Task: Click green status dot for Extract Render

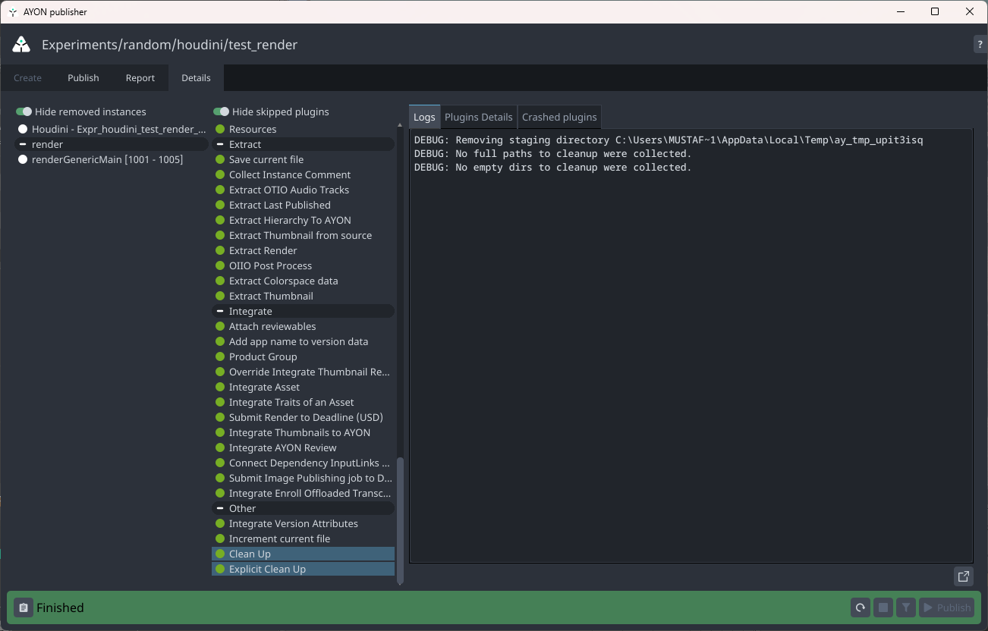Action: (220, 250)
